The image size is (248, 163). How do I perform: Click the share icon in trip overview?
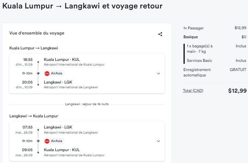(x=160, y=34)
